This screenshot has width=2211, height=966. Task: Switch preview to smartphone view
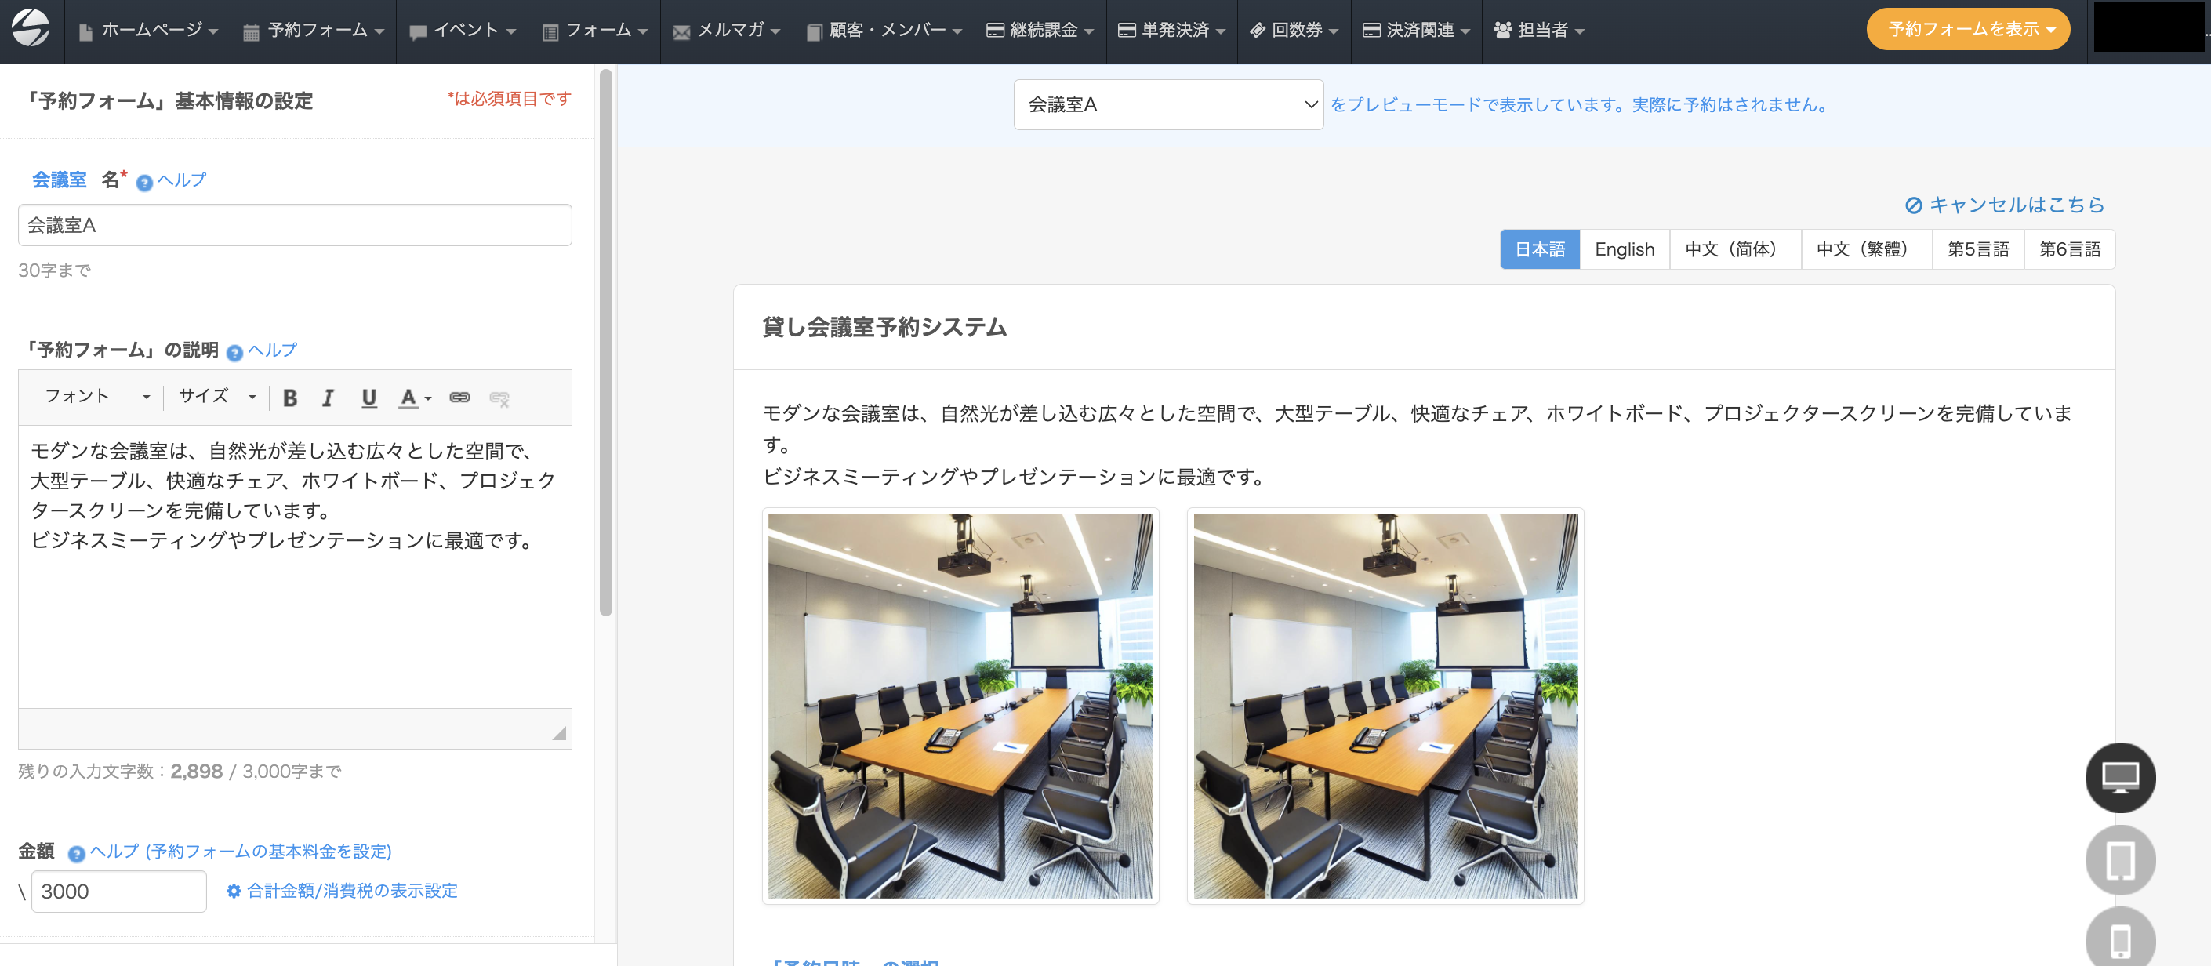(x=2119, y=939)
